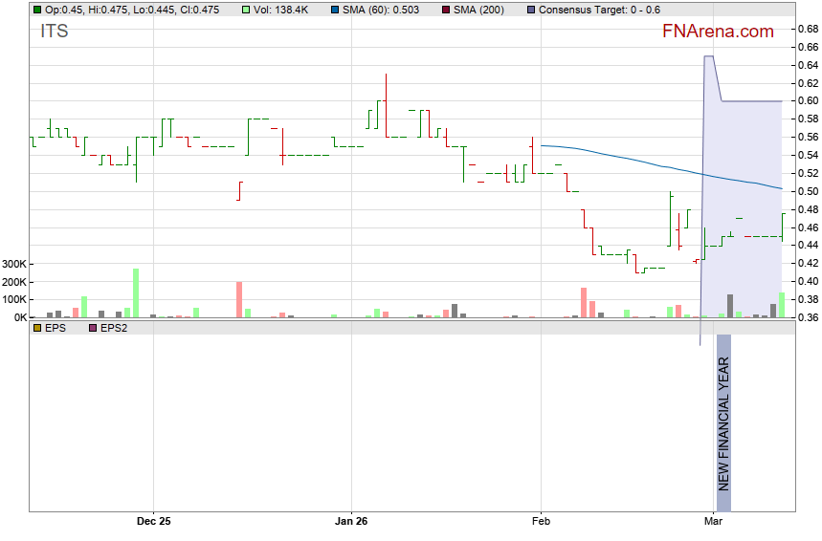Click the dark red SMA (200) swatch
Screen dimensions: 822x541
tap(448, 10)
